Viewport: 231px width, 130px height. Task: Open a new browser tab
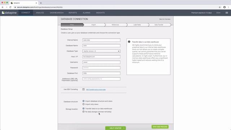coord(41,3)
